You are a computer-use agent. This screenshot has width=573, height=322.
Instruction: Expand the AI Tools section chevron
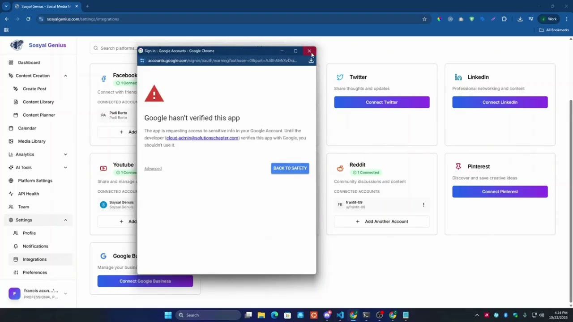(x=65, y=167)
